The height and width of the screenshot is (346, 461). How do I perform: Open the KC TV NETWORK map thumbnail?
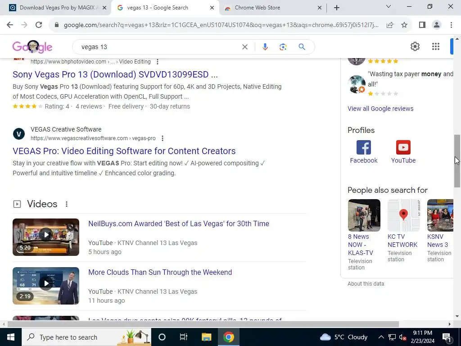404,215
